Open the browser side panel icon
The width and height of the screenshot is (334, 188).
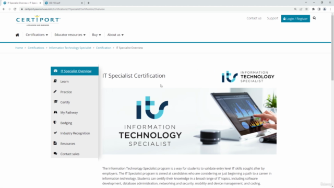(x=319, y=9)
